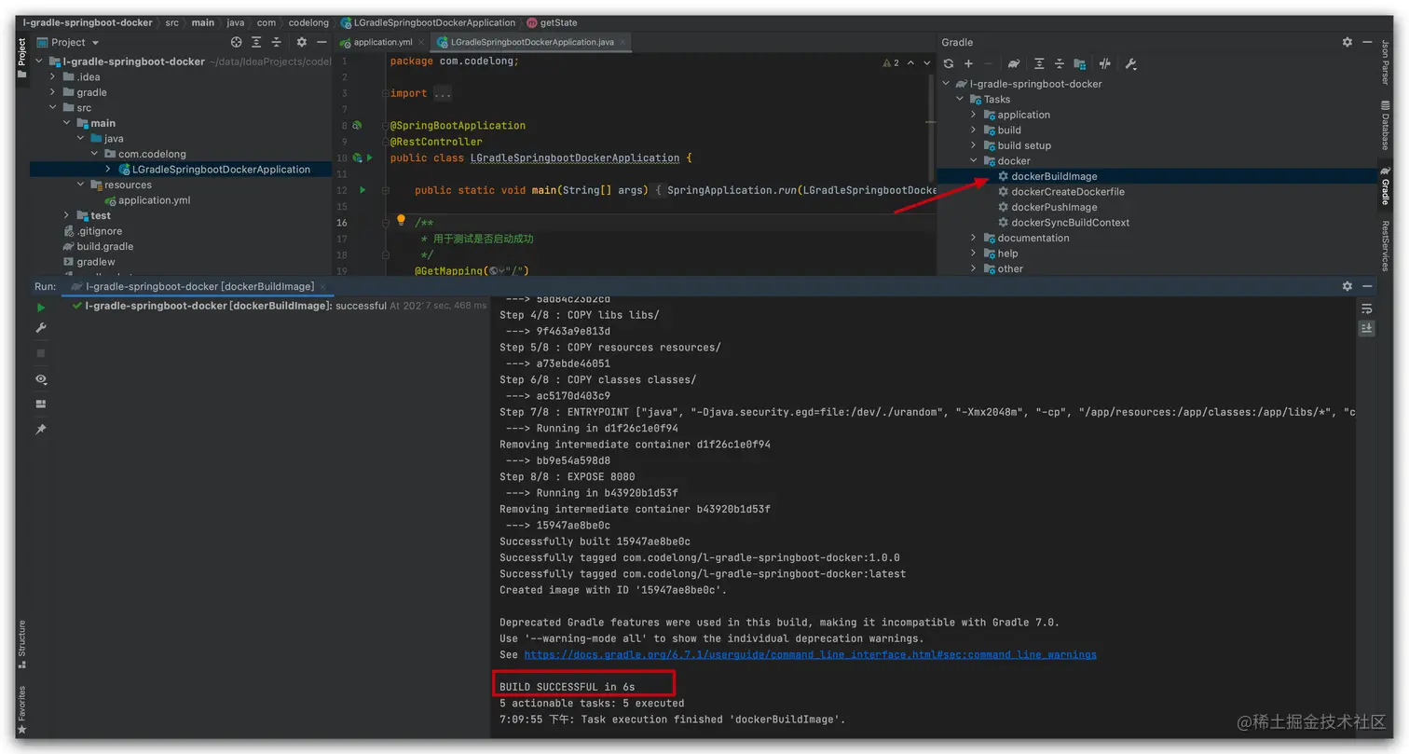The height and width of the screenshot is (754, 1409).
Task: Toggle scroll to end in Run console
Action: click(x=1366, y=328)
